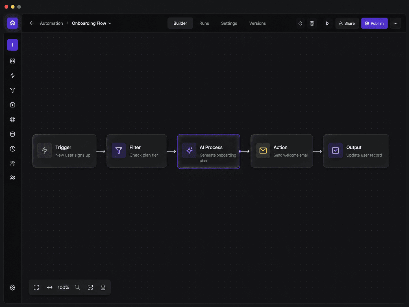
Task: Click the 100% zoom level control
Action: click(63, 287)
